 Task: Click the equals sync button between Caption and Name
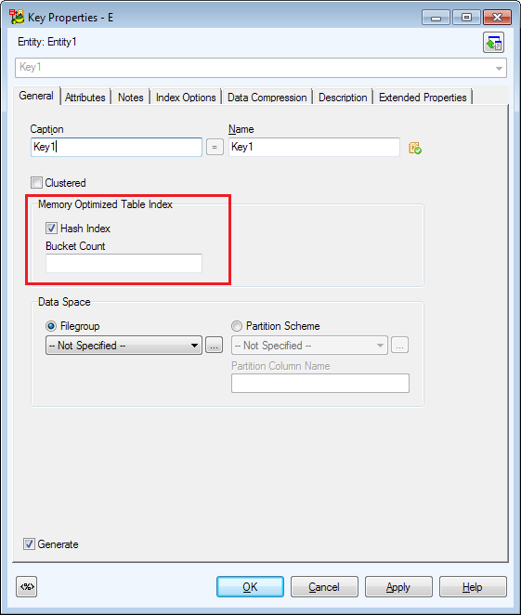[x=215, y=147]
